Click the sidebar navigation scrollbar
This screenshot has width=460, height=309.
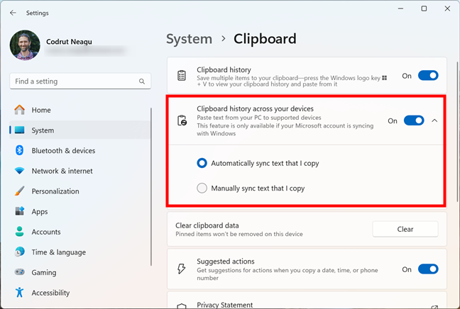(151, 187)
